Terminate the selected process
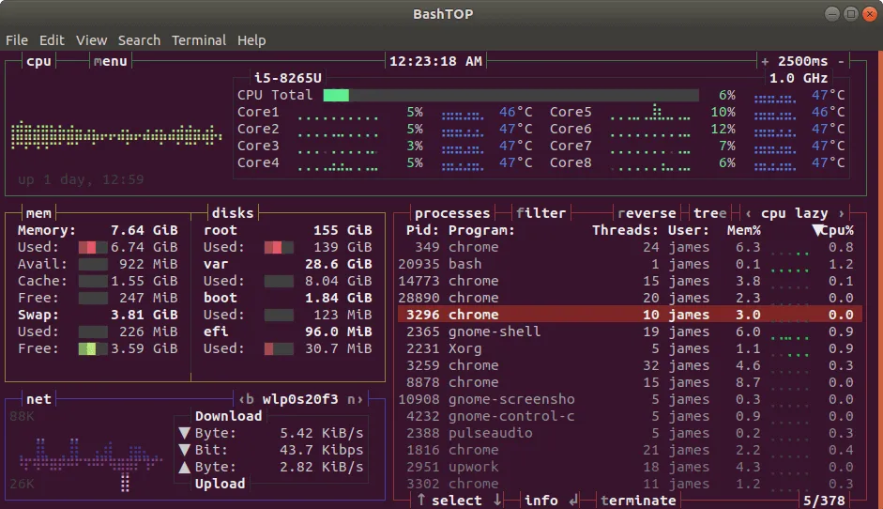Viewport: 883px width, 509px height. (x=638, y=500)
